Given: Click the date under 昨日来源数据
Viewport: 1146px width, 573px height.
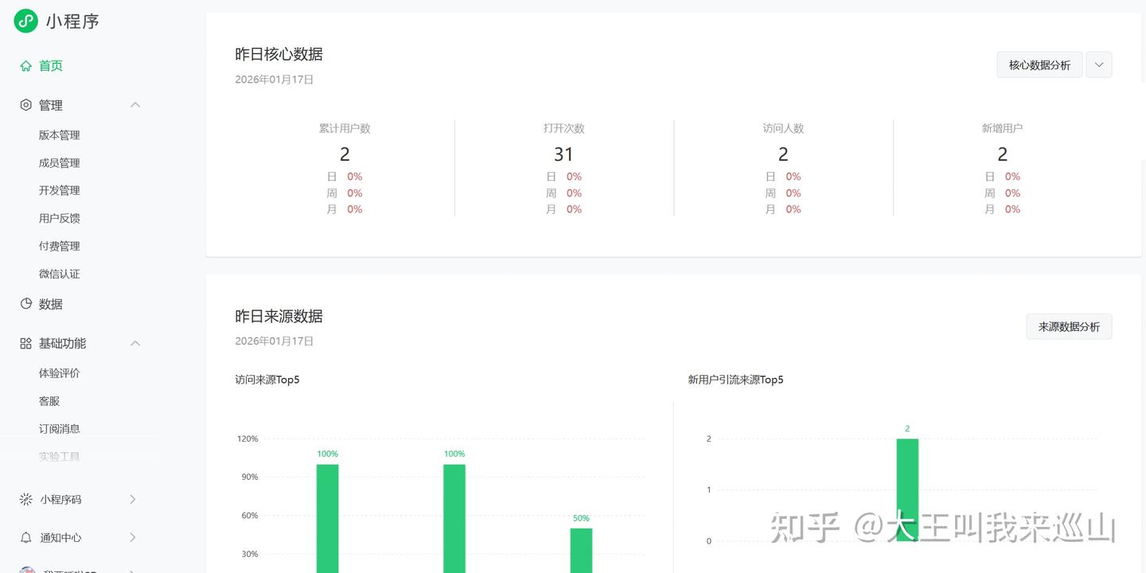Looking at the screenshot, I should [x=275, y=341].
